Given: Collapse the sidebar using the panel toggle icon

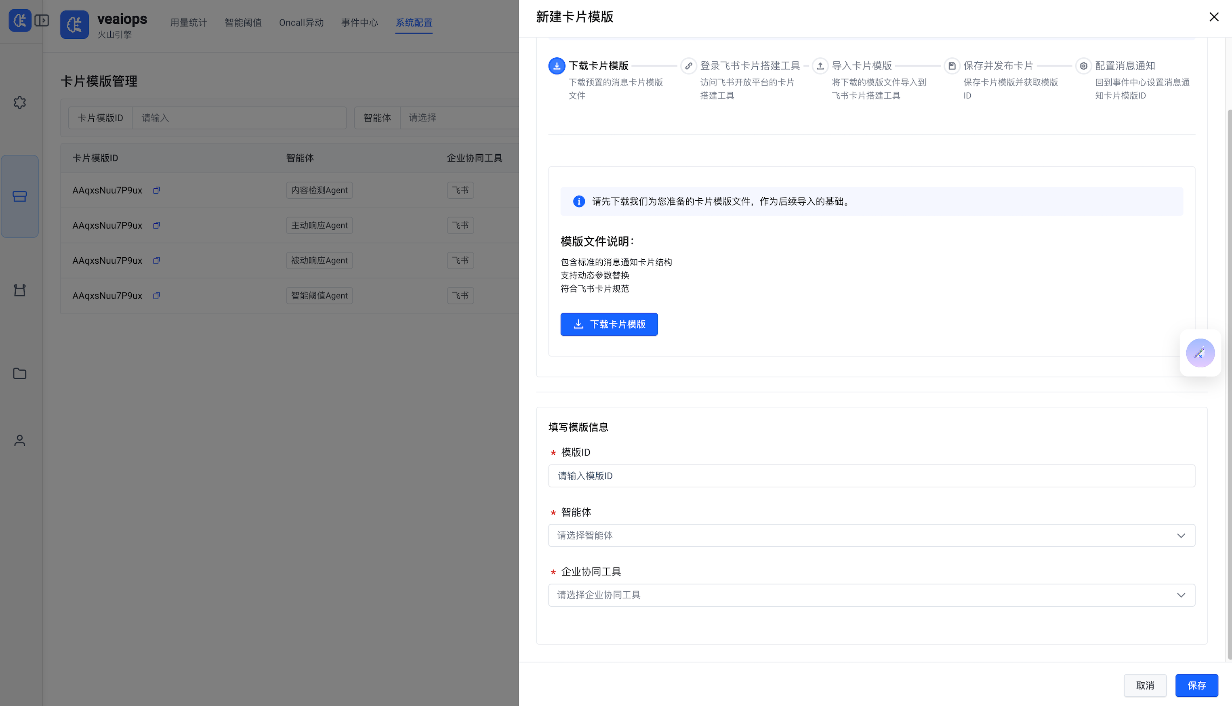Looking at the screenshot, I should tap(42, 20).
